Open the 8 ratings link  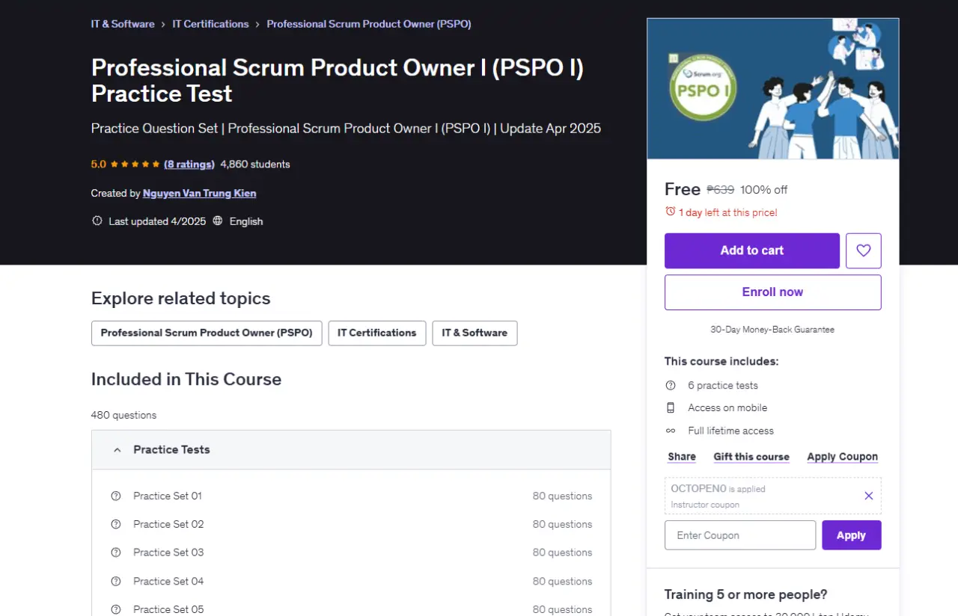[x=189, y=164]
